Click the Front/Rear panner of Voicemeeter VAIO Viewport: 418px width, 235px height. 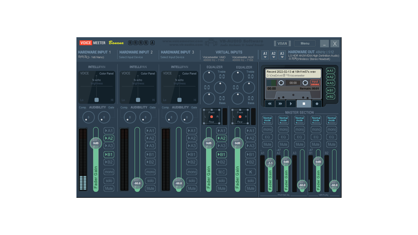pyautogui.click(x=212, y=117)
